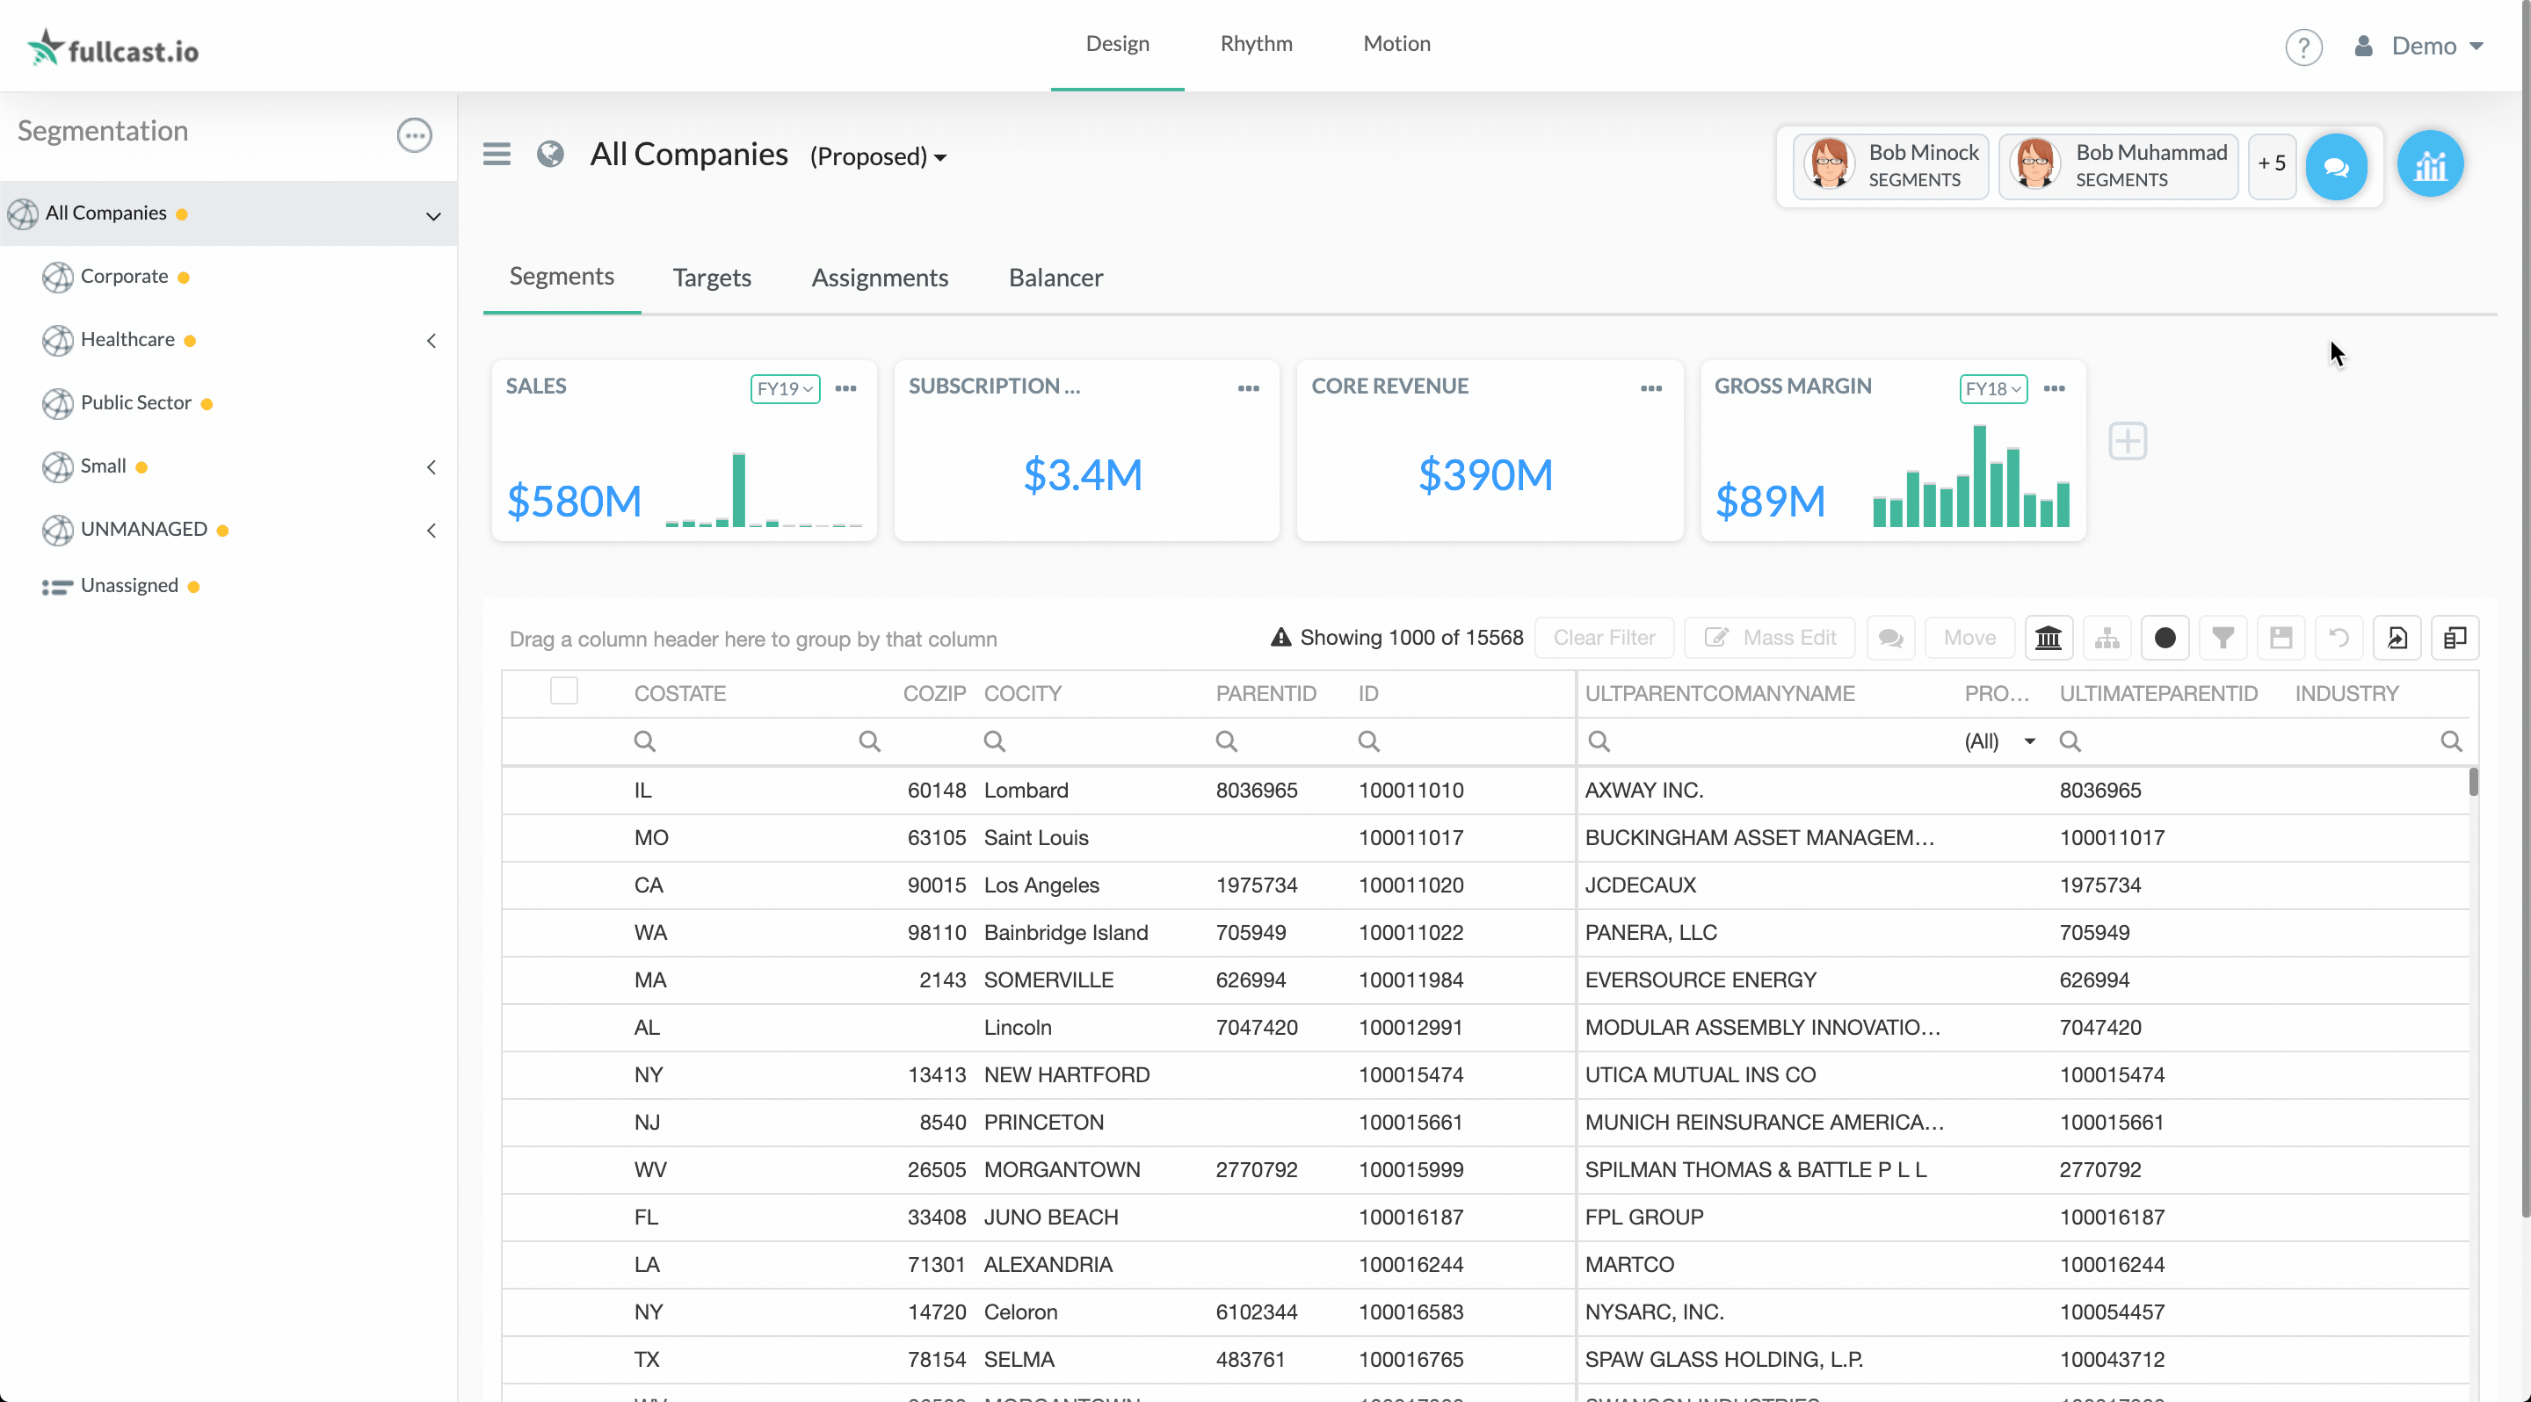
Task: Open the Rhythm top navigation tab
Action: click(x=1256, y=43)
